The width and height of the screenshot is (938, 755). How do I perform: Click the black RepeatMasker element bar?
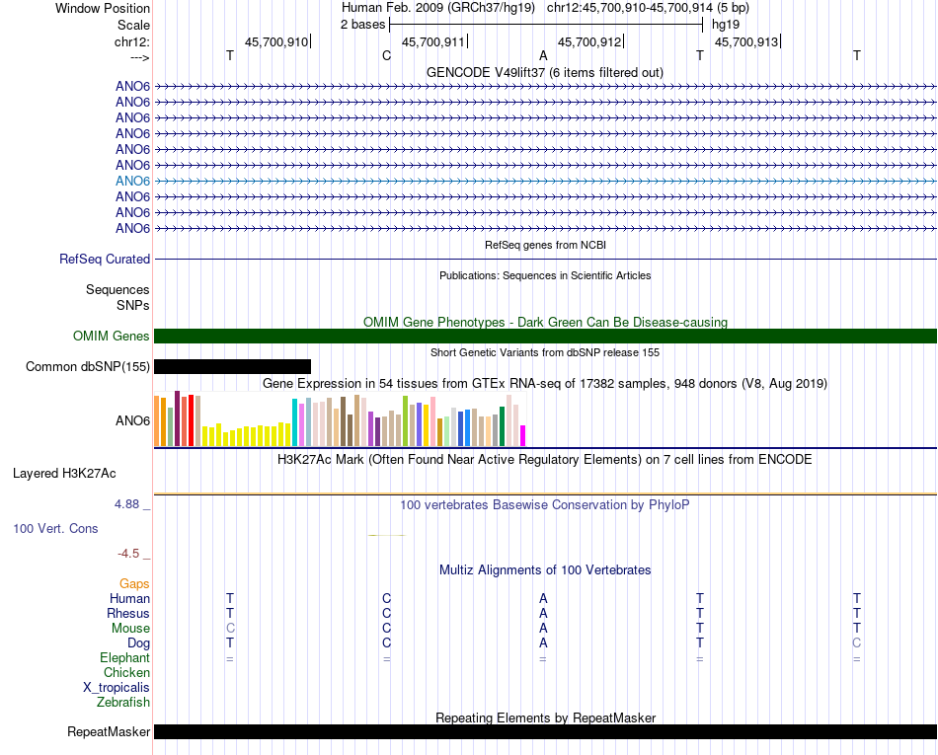click(545, 731)
